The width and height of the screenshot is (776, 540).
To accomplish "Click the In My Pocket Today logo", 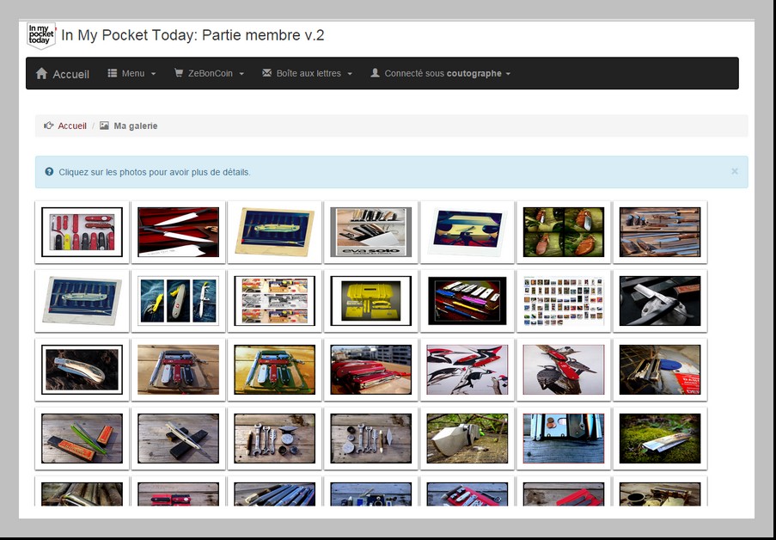I will pyautogui.click(x=41, y=35).
